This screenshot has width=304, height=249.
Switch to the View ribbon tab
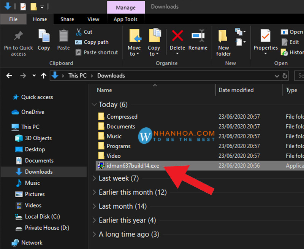tap(93, 19)
